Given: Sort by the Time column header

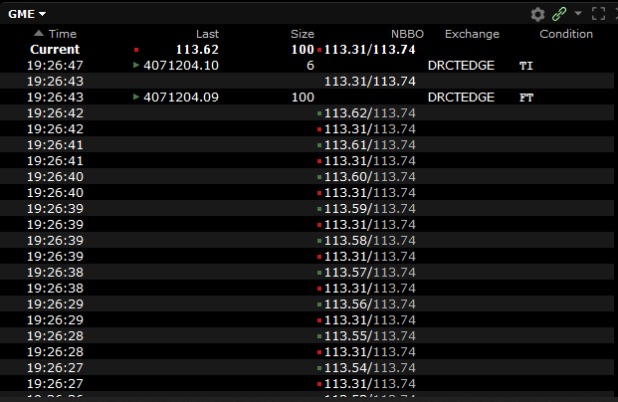Looking at the screenshot, I should pos(63,34).
